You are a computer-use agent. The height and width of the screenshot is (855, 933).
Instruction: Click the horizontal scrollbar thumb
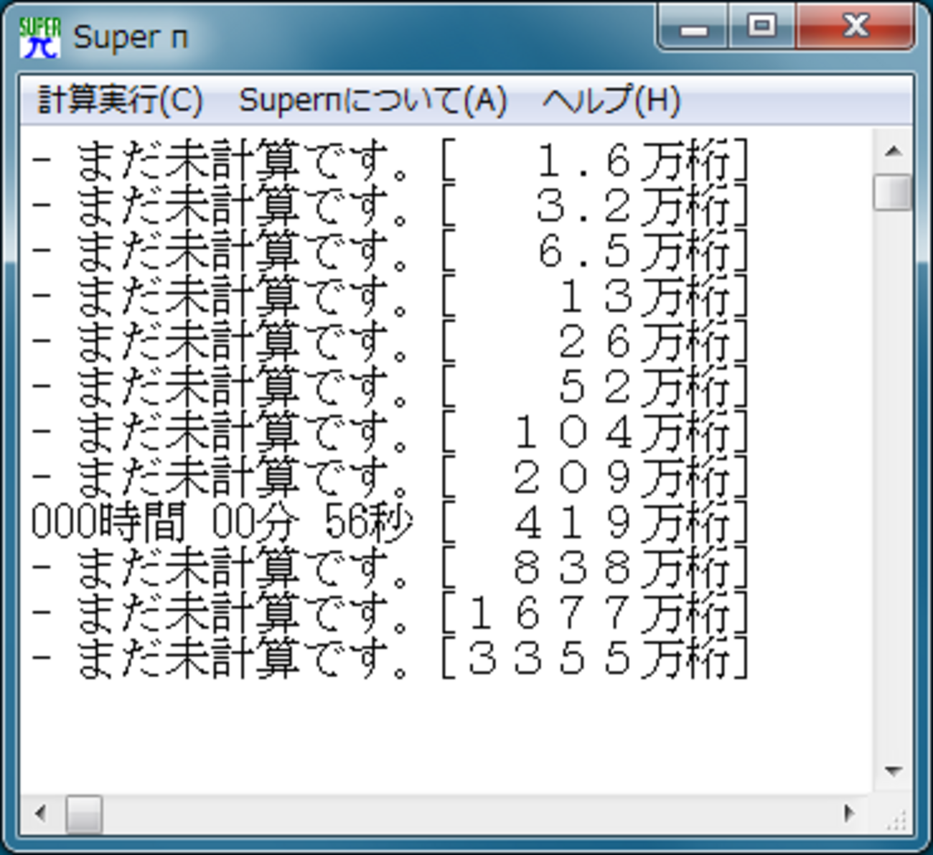(x=84, y=814)
